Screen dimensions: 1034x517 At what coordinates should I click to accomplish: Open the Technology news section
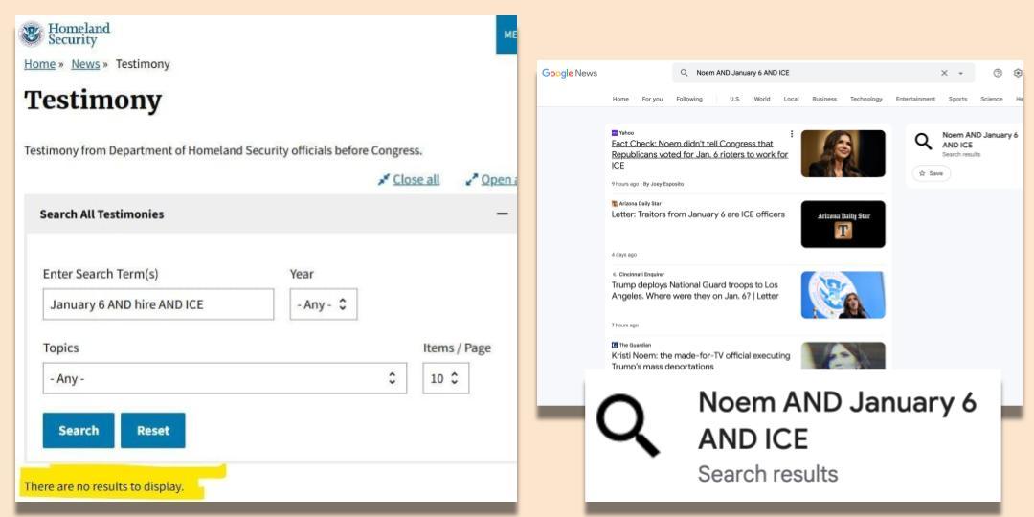point(865,99)
